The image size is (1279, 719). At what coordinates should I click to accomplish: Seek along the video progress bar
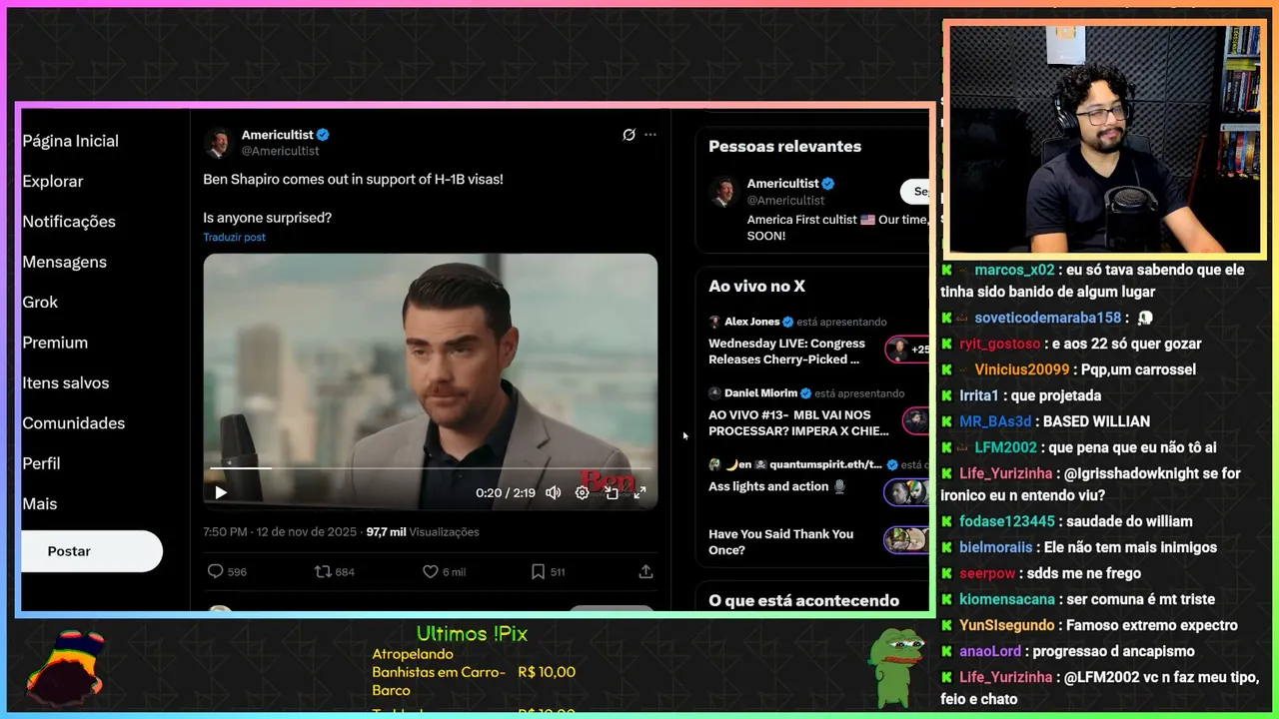431,467
